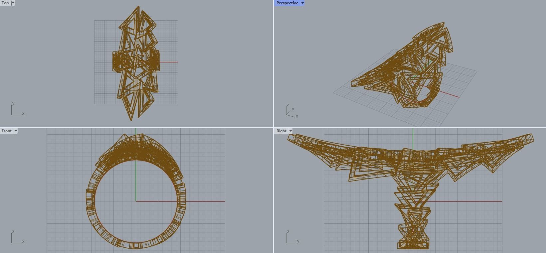546x253 pixels.
Task: Open the Perspective viewport dropdown arrow
Action: click(x=302, y=3)
